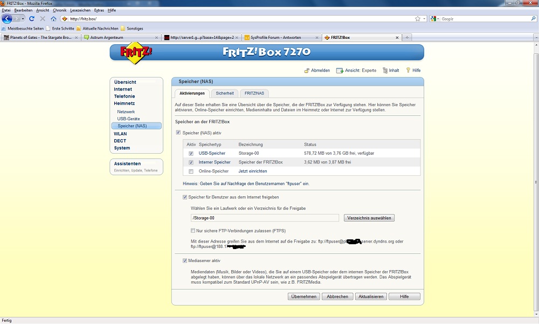
Task: Open System section in sidebar
Action: pyautogui.click(x=122, y=148)
